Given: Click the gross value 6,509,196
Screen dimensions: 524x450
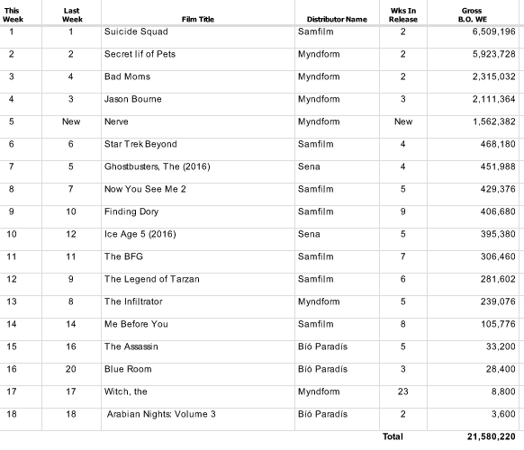Looking at the screenshot, I should point(494,31).
